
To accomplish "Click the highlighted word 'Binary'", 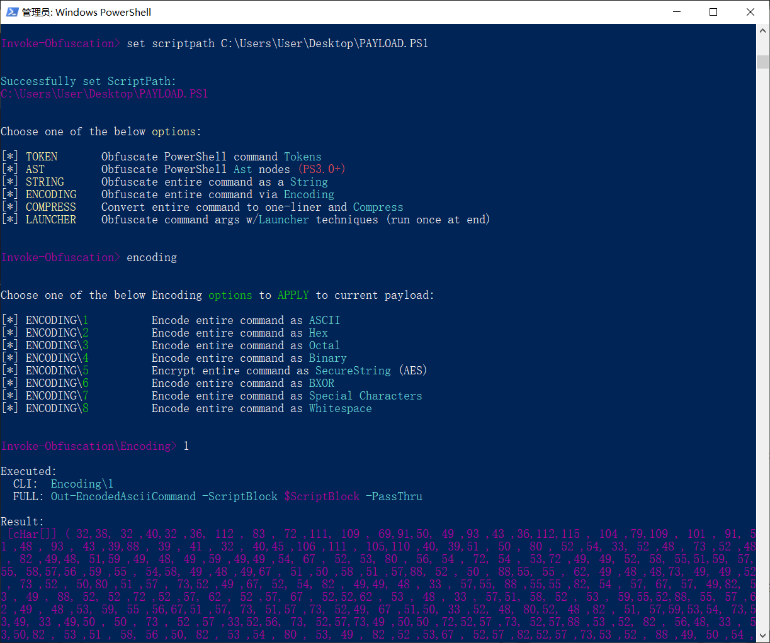I will (328, 358).
